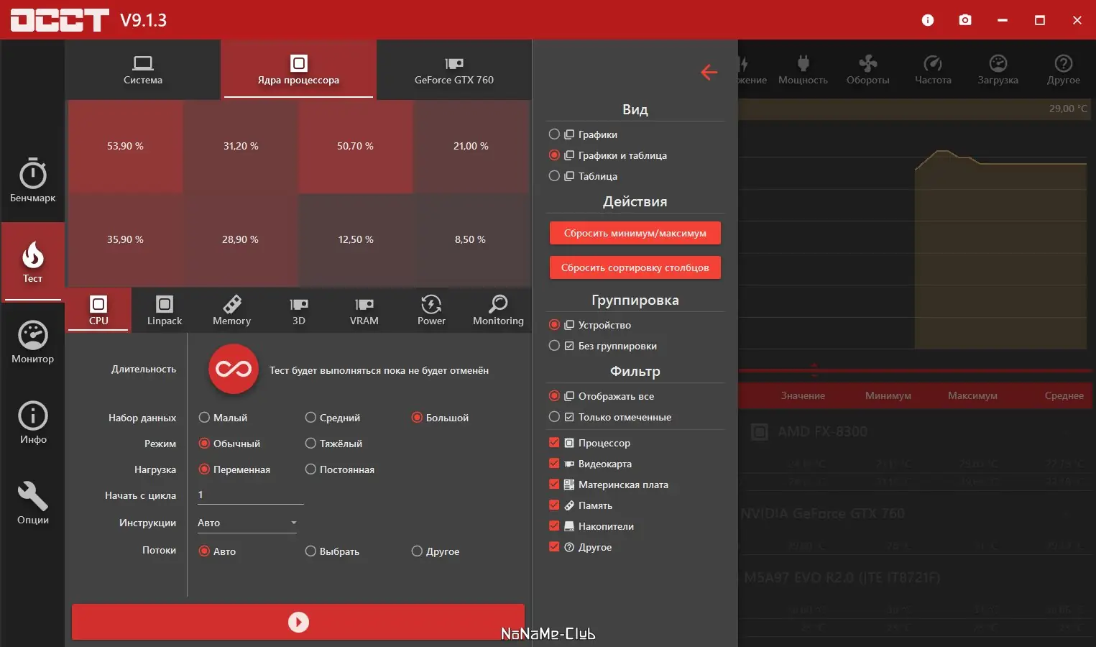Select Отображать все filter option
This screenshot has height=647, width=1096.
coord(554,396)
